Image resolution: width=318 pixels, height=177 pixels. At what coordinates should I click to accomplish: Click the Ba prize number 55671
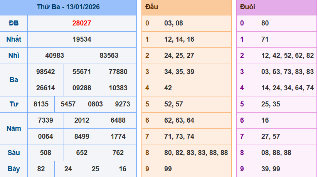[x=82, y=72]
